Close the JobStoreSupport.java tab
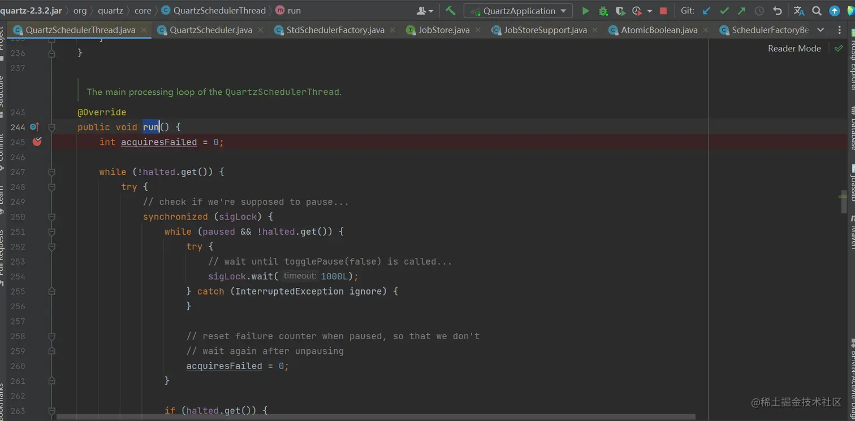The width and height of the screenshot is (855, 421). (594, 30)
